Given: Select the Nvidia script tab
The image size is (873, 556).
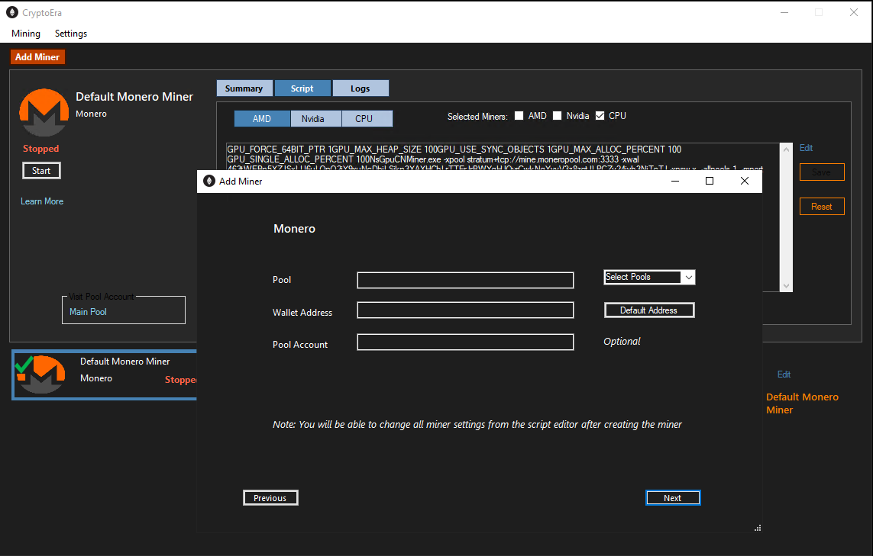Looking at the screenshot, I should [x=313, y=118].
